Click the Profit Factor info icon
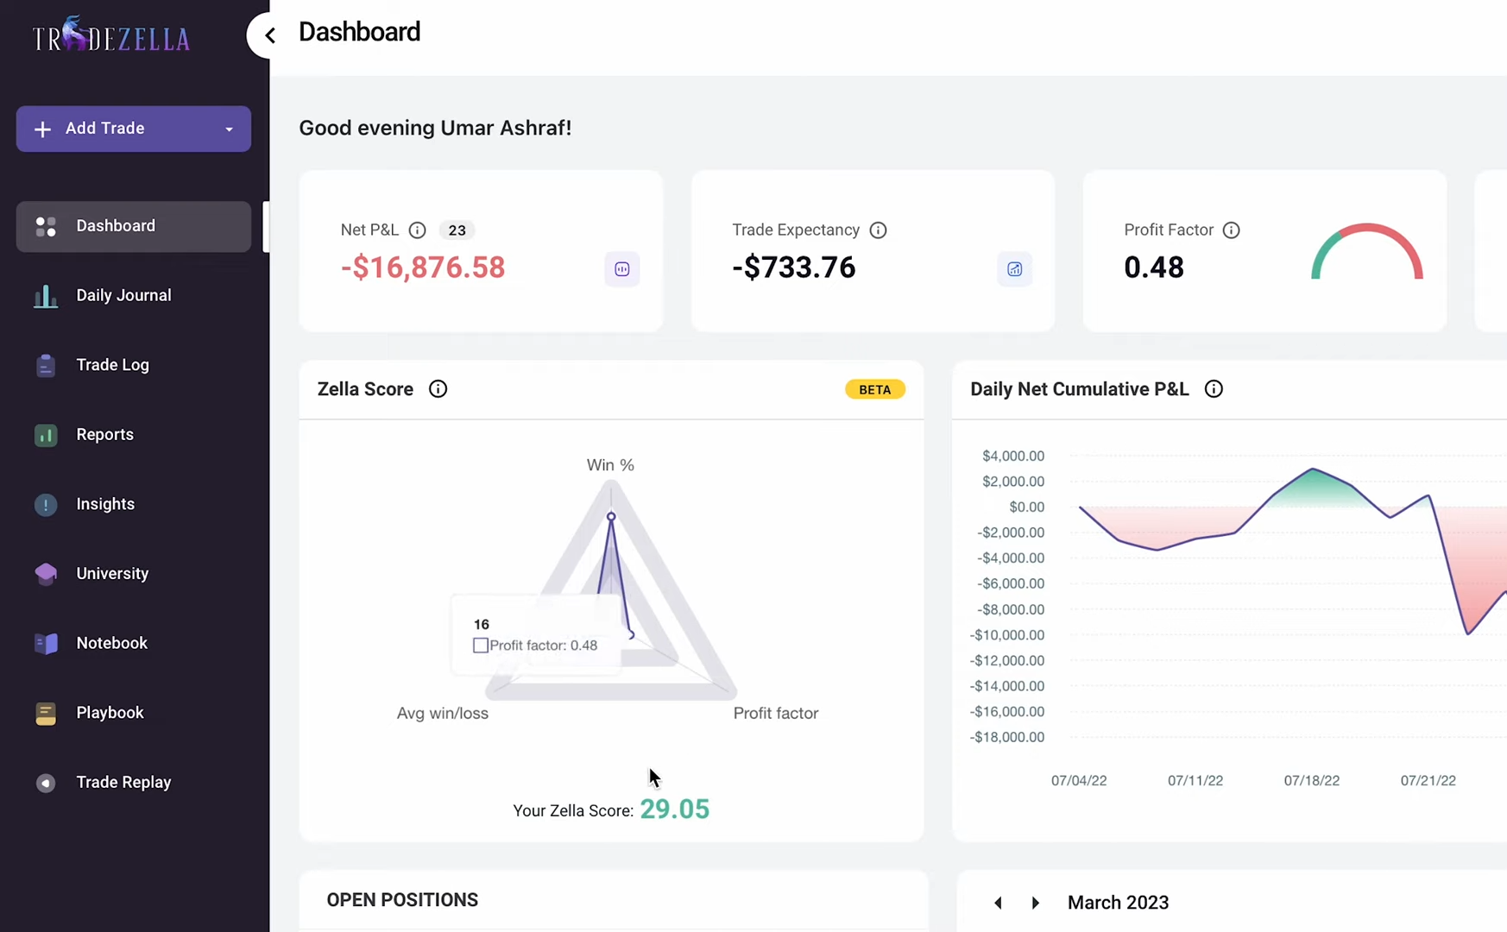 tap(1231, 230)
